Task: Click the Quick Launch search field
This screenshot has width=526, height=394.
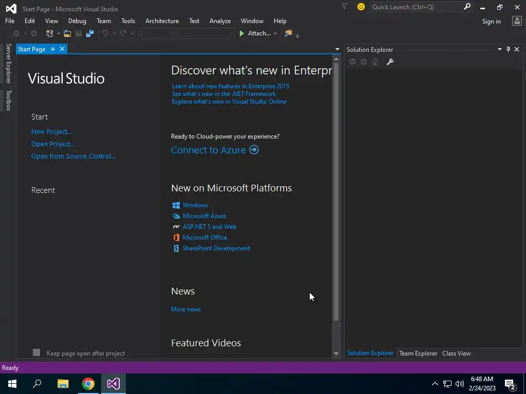Action: pos(417,7)
